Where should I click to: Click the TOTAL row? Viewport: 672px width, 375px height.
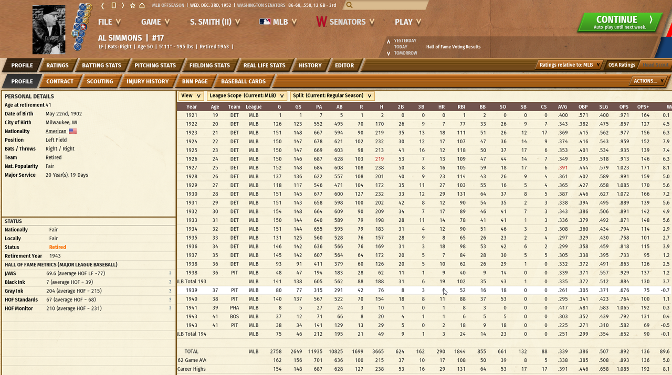pos(424,351)
